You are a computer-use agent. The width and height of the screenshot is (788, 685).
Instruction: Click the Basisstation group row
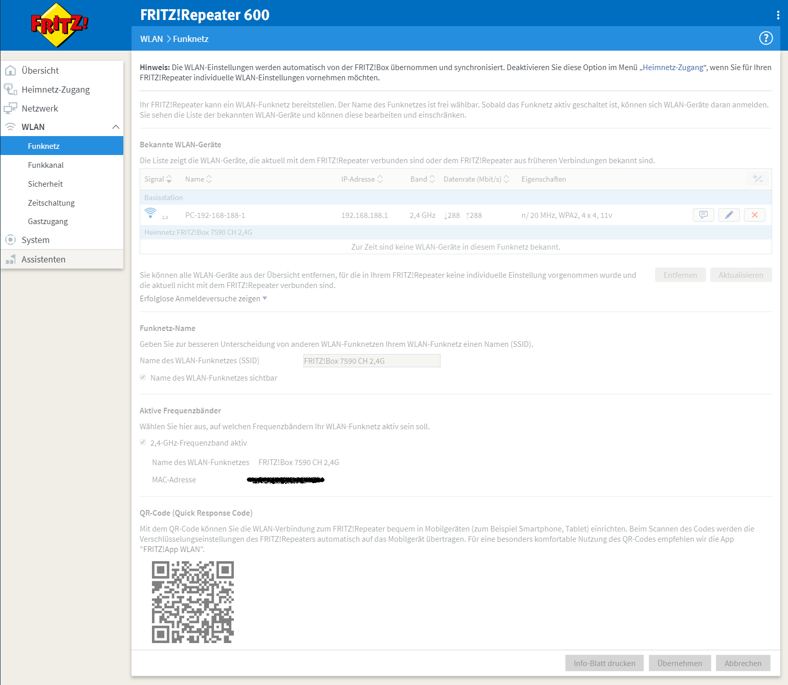coord(455,197)
